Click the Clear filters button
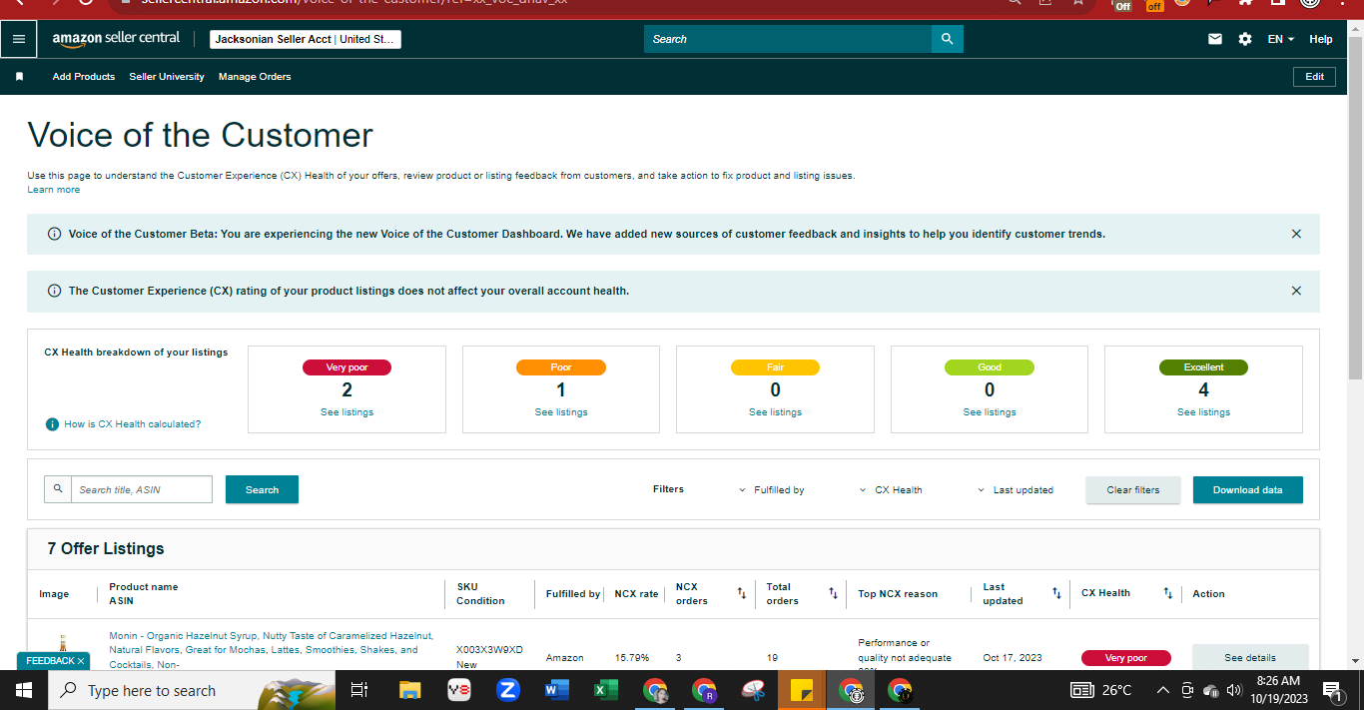This screenshot has height=710, width=1364. click(x=1133, y=490)
